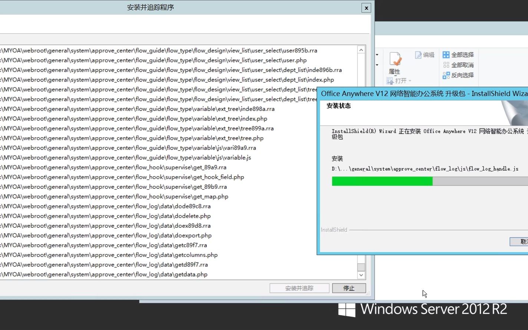Click the 安装状态 heading in the wizard
Screen dimensions: 528x330
(339, 106)
